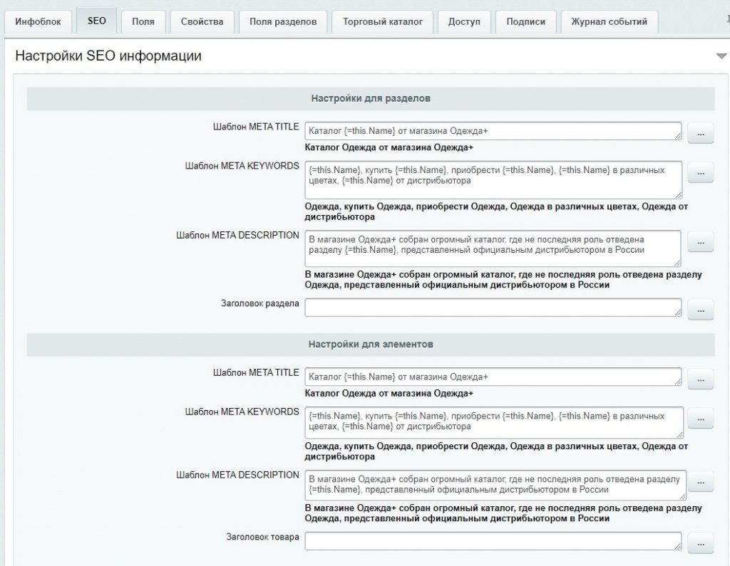Image resolution: width=730 pixels, height=566 pixels.
Task: Focus the empty Заголовок товара field
Action: coord(493,541)
